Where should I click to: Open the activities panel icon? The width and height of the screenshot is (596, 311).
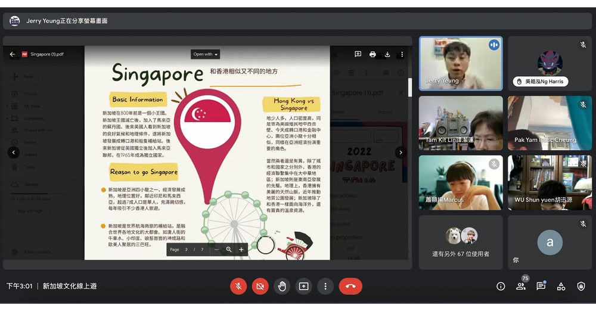561,287
